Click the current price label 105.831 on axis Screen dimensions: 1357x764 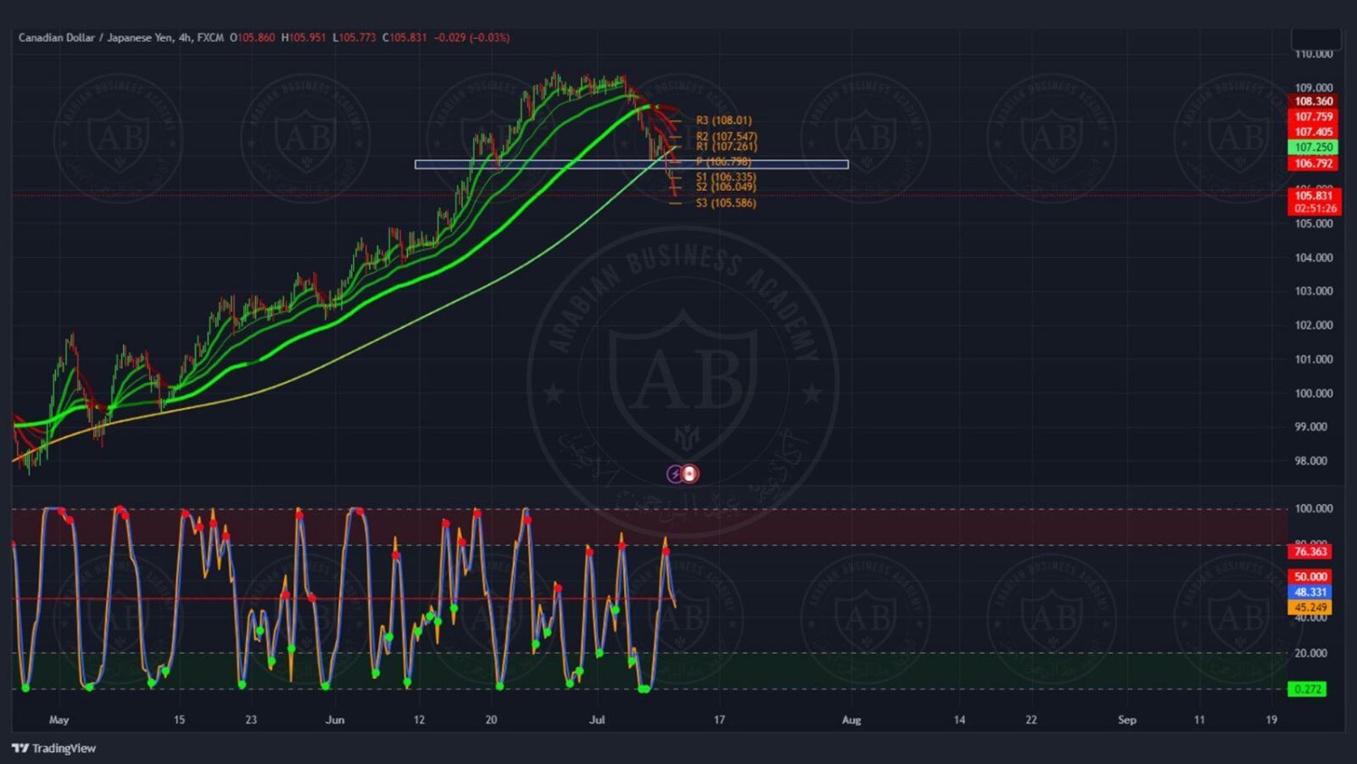click(x=1314, y=196)
